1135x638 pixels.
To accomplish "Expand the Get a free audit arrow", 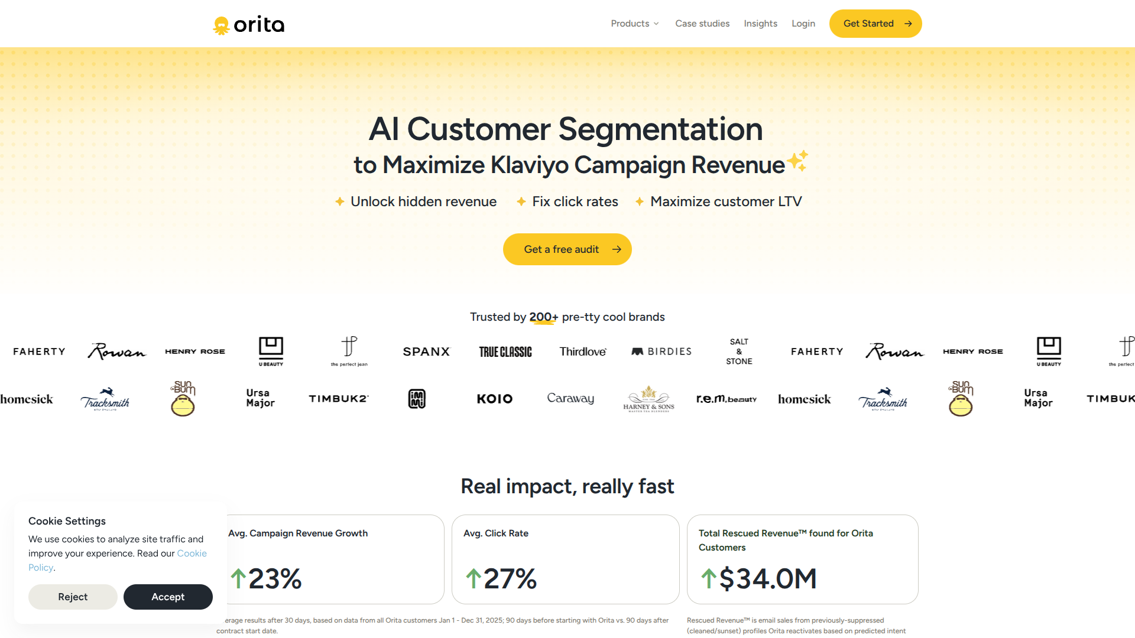I will coord(615,249).
